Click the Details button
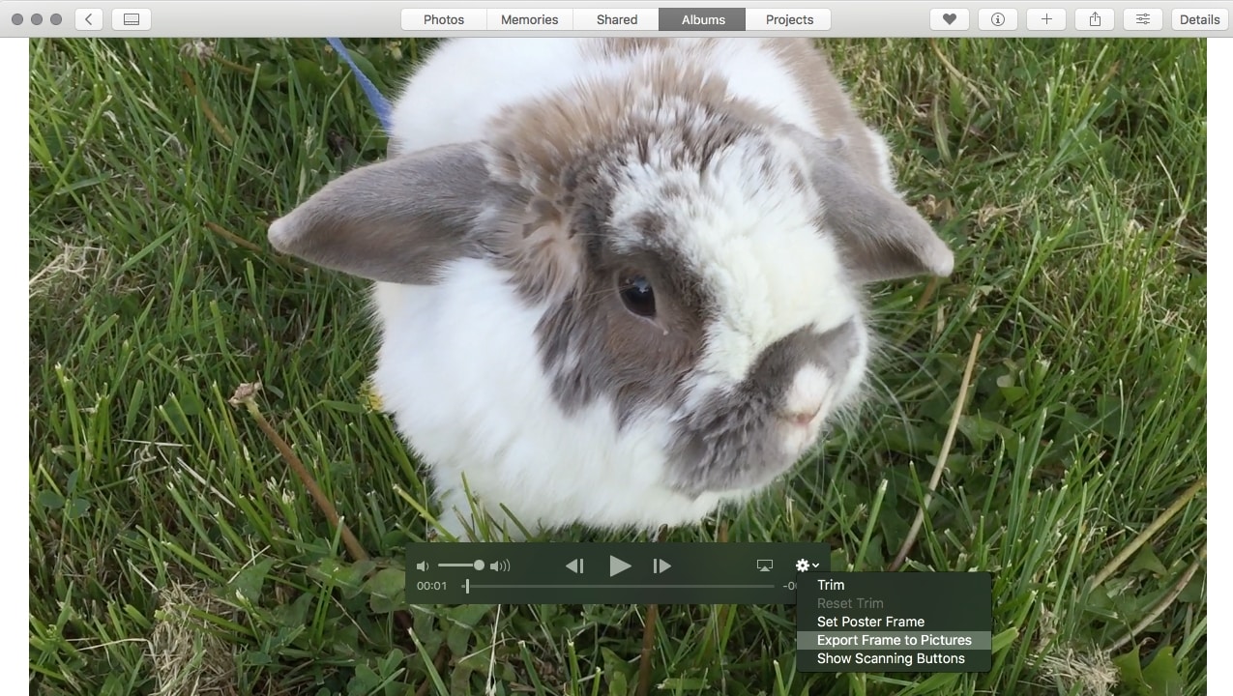1233x696 pixels. pyautogui.click(x=1198, y=18)
